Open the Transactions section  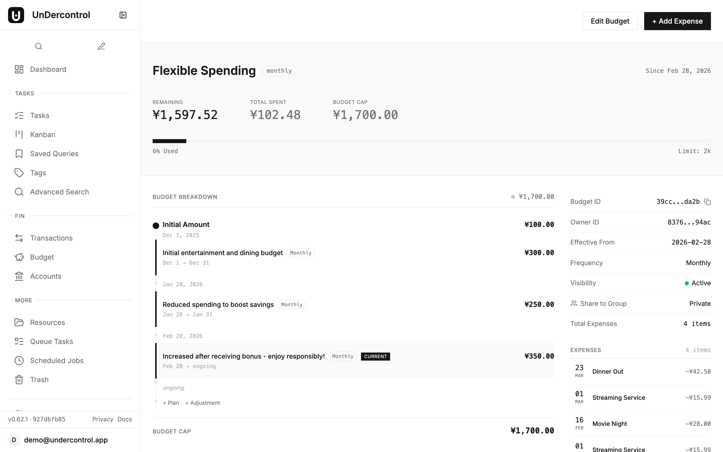pyautogui.click(x=51, y=238)
